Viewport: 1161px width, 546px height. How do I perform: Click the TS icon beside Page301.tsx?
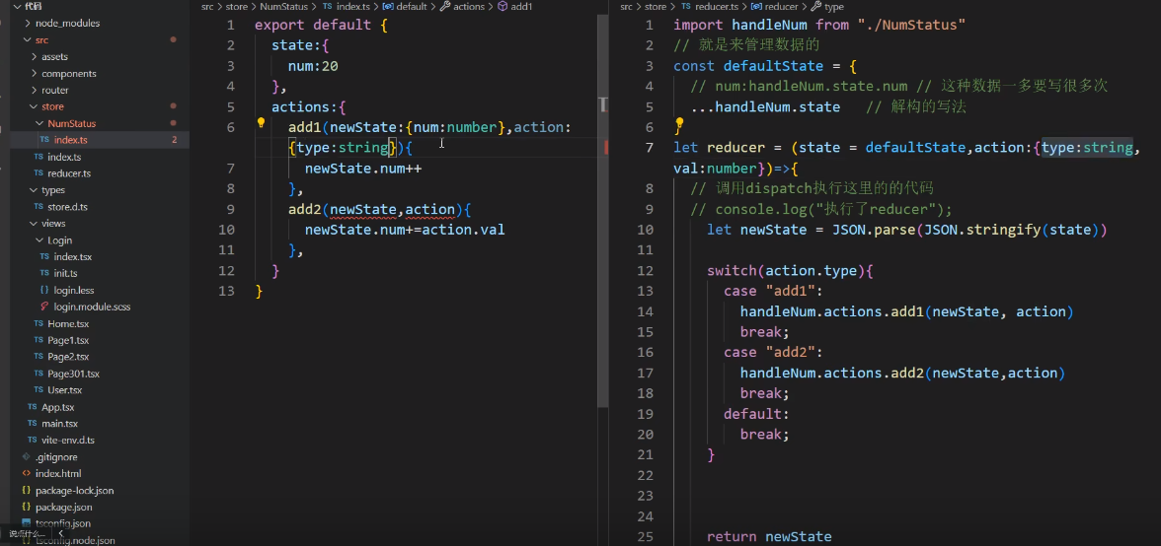tap(40, 374)
